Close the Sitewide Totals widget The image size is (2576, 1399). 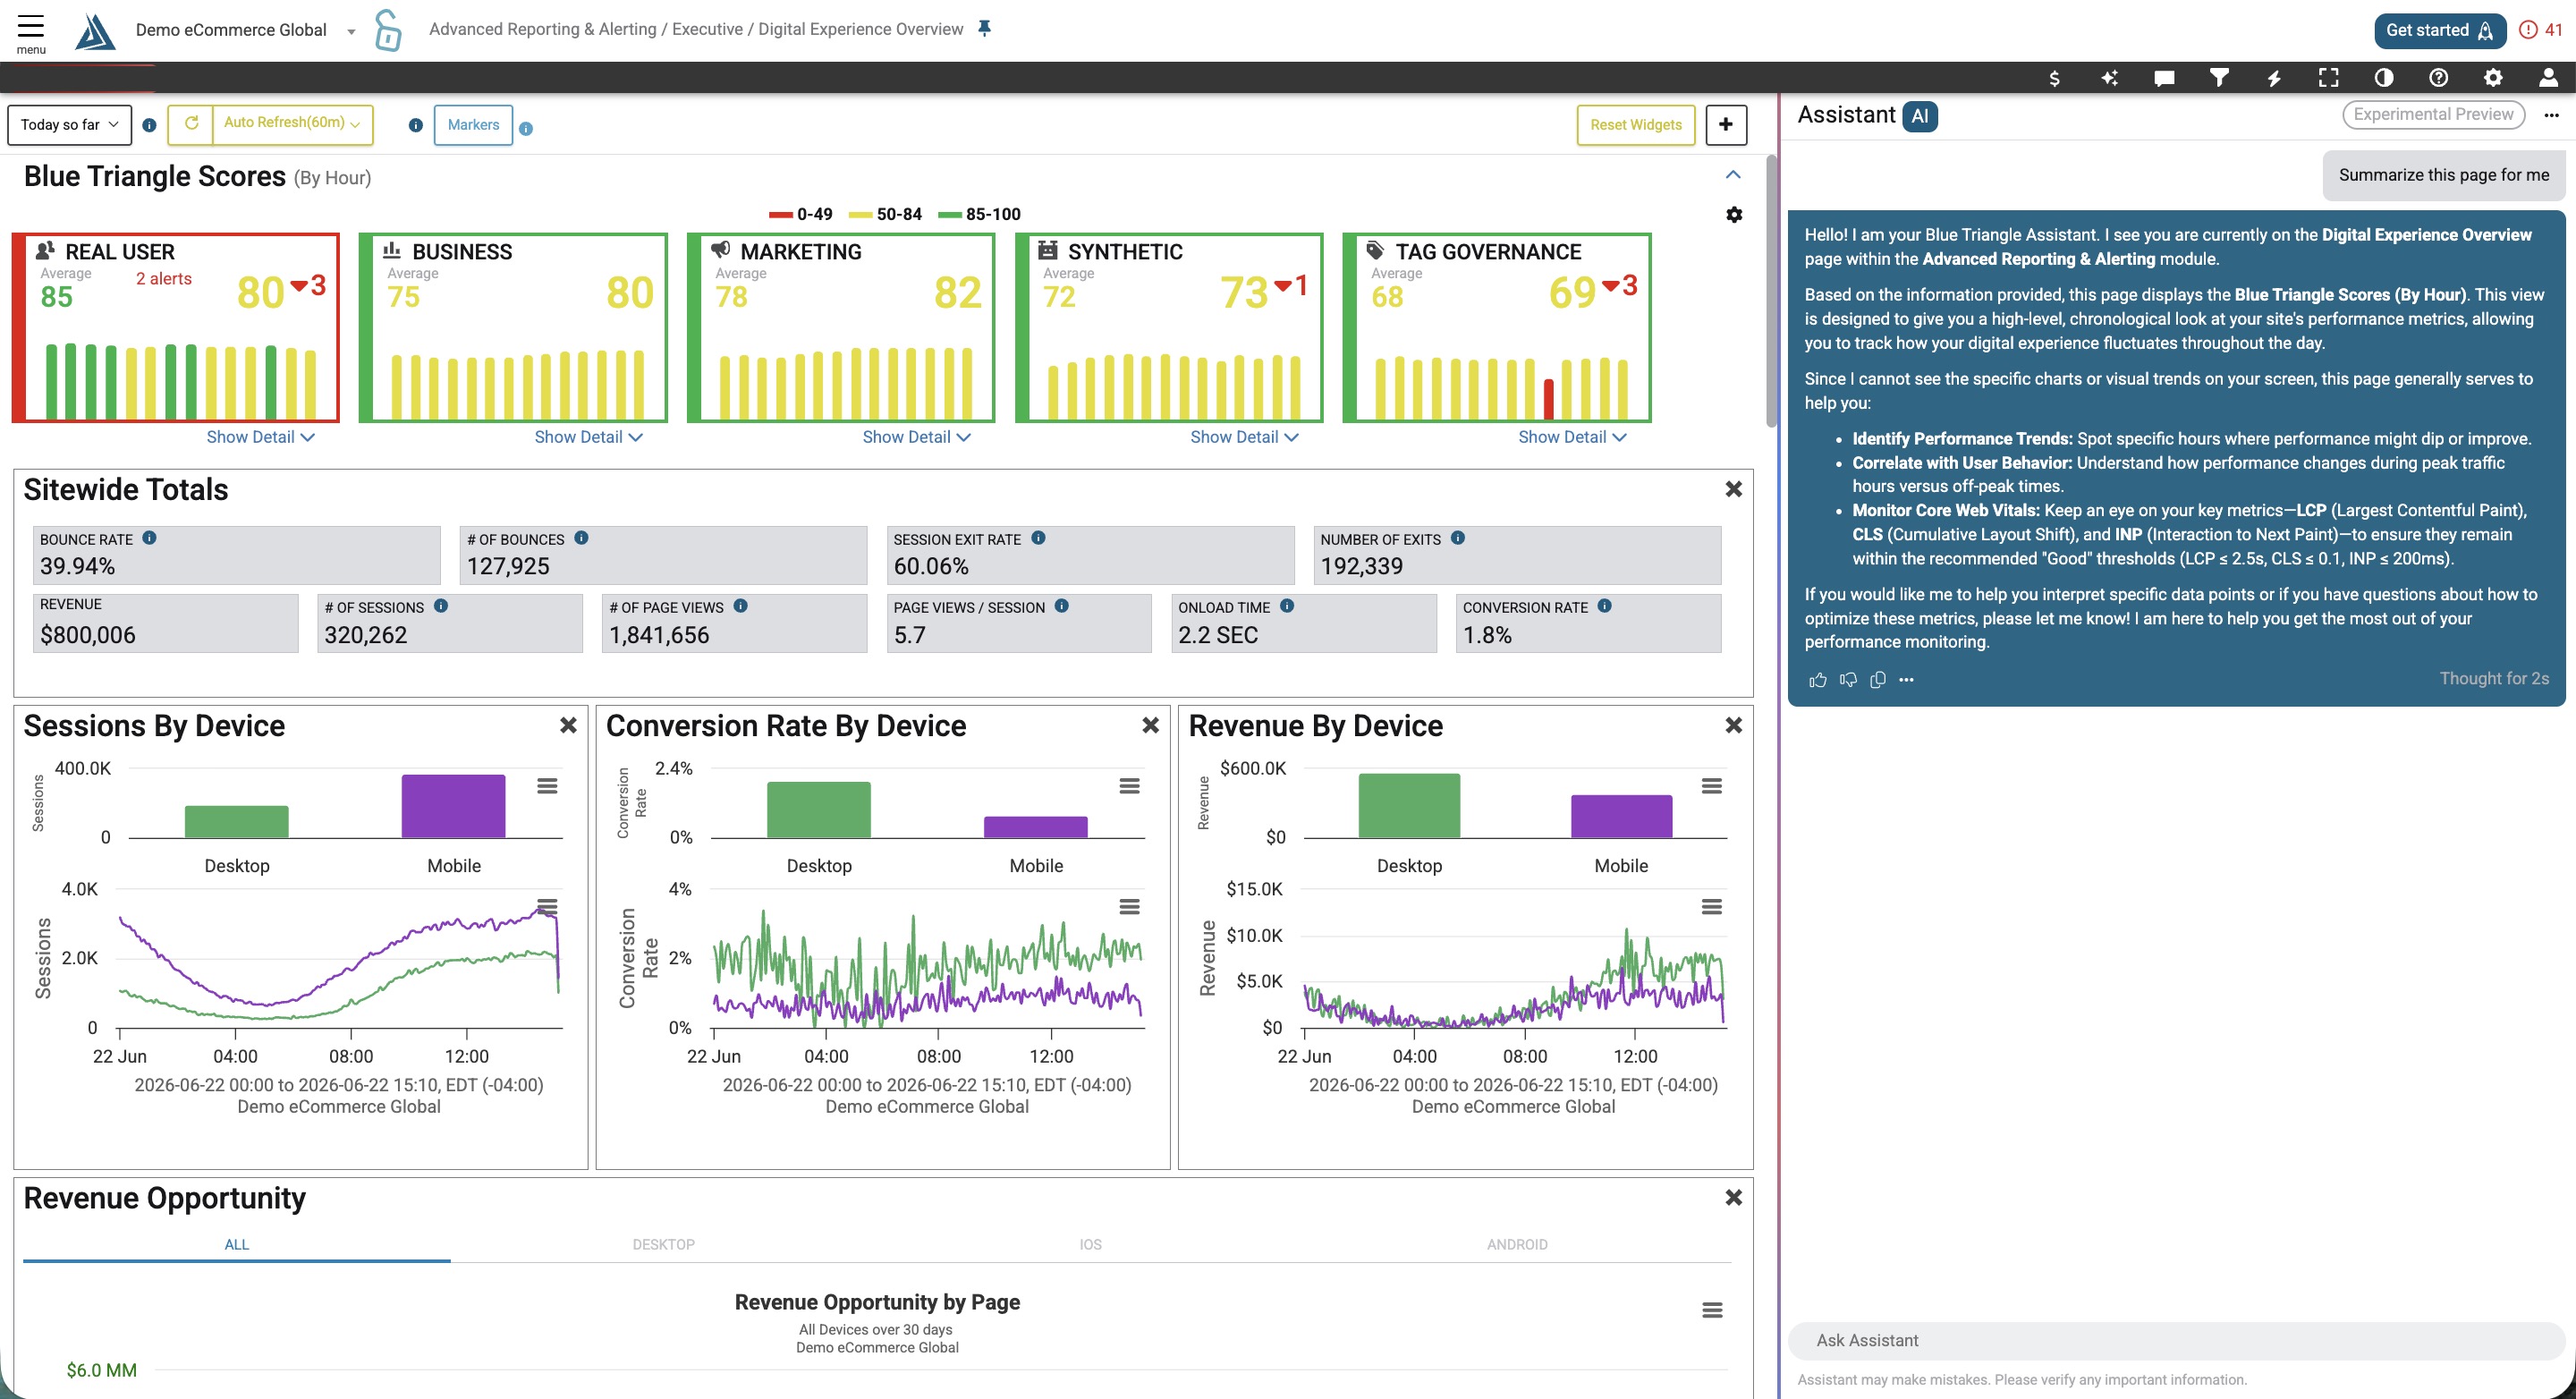(x=1733, y=489)
